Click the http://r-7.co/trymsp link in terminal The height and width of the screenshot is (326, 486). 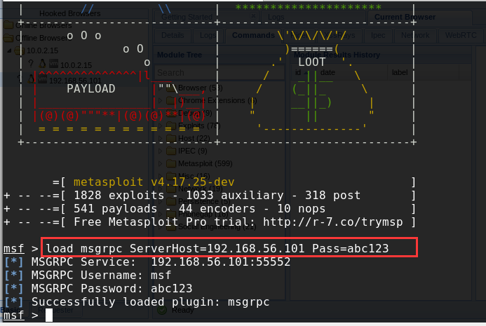click(333, 222)
